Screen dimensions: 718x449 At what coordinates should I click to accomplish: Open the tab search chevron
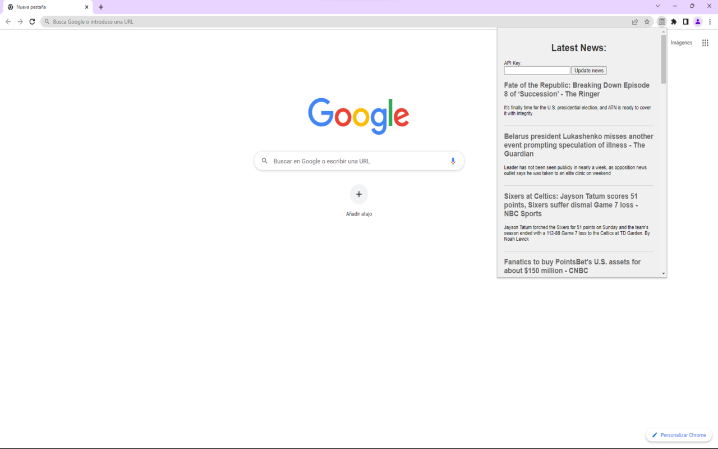[658, 6]
